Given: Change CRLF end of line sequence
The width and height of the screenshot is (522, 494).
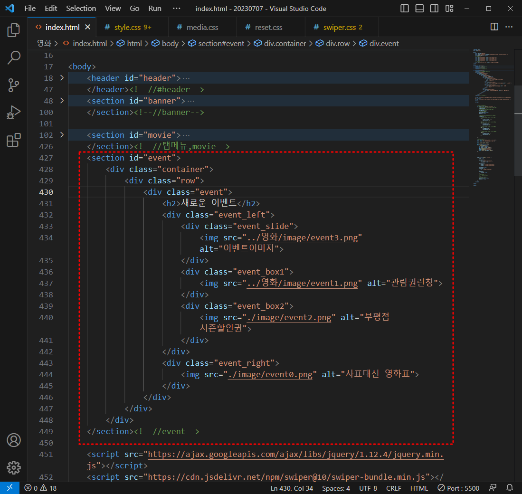Looking at the screenshot, I should [x=393, y=488].
